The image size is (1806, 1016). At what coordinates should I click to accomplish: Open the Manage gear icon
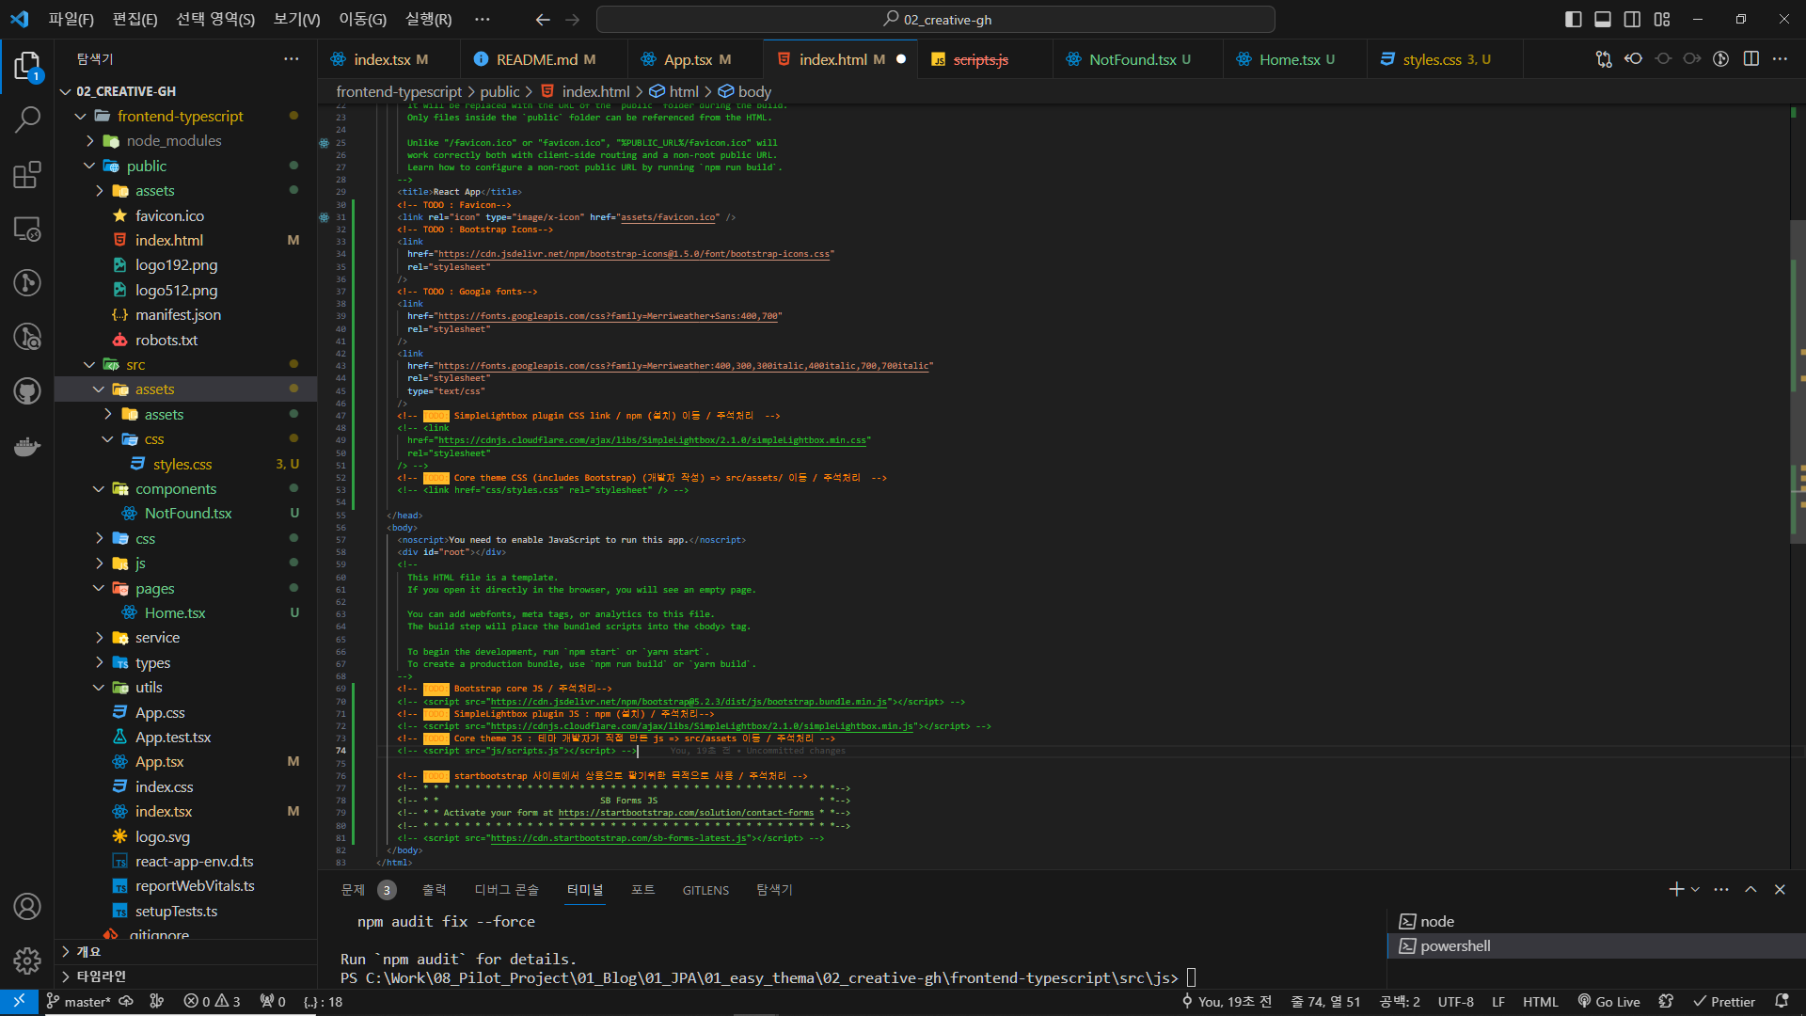click(x=27, y=960)
